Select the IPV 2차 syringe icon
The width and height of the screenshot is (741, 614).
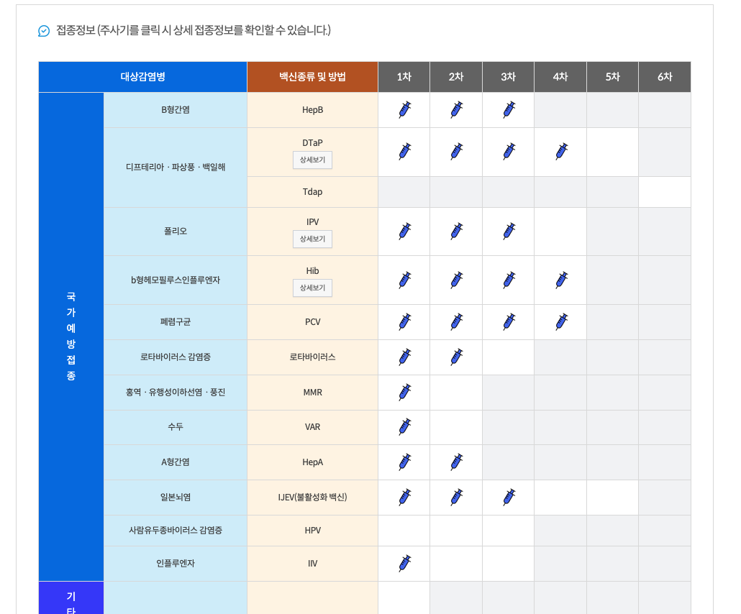[x=457, y=231]
